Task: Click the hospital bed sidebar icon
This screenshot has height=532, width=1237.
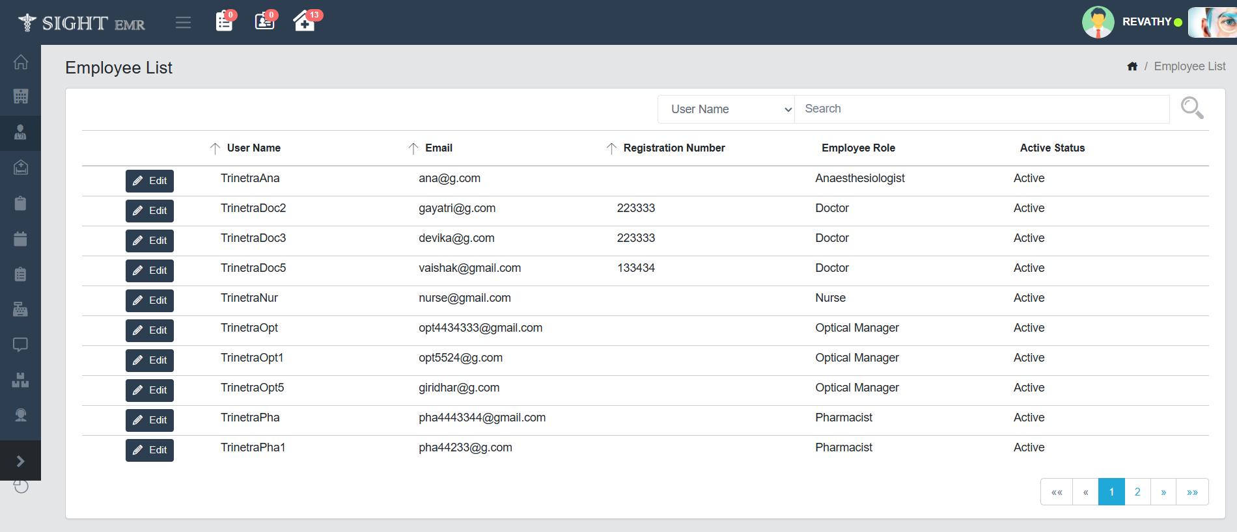Action: pos(20,168)
